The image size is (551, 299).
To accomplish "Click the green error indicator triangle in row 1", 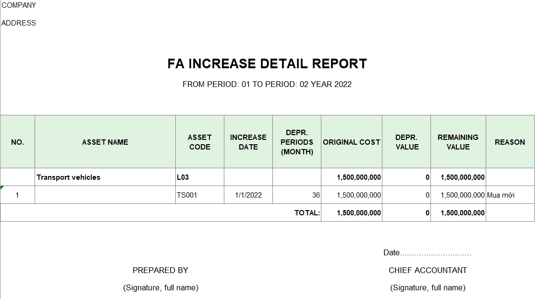I will point(2,187).
